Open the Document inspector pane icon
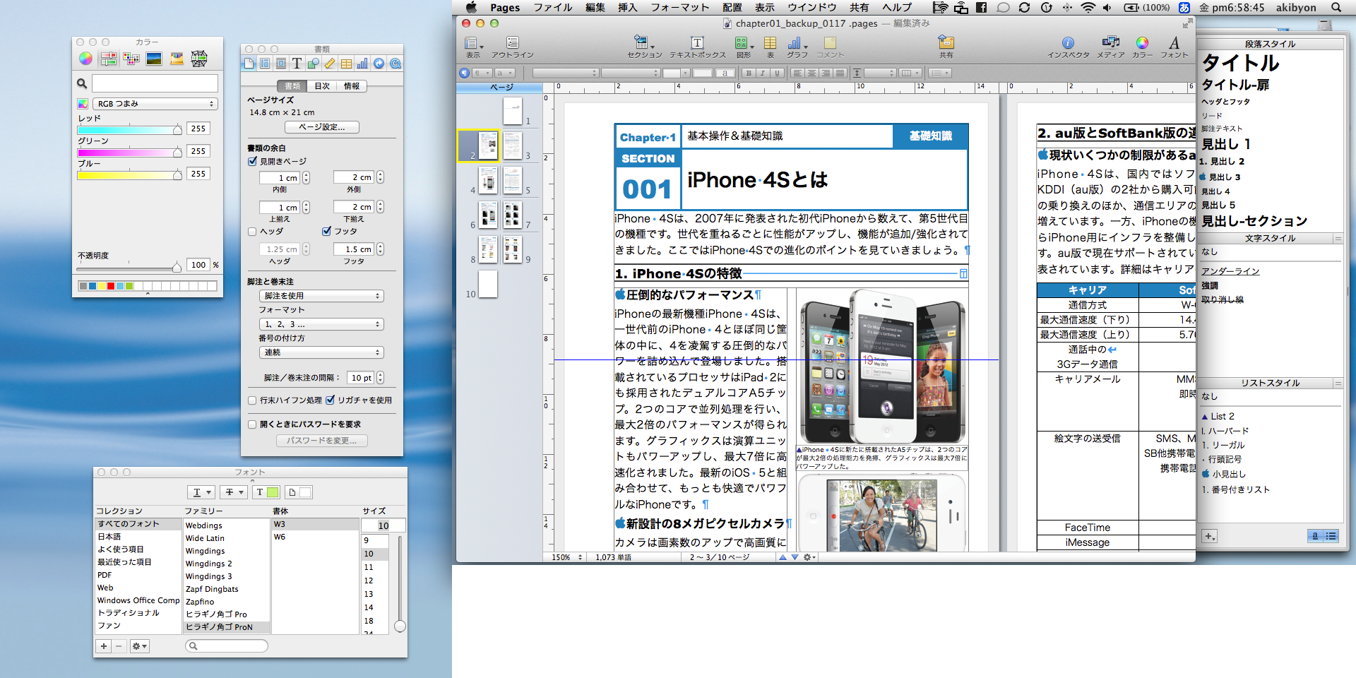 (x=249, y=64)
